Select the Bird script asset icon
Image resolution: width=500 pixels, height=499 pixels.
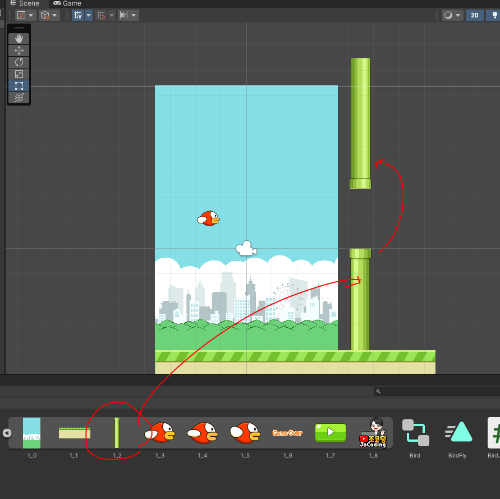494,433
